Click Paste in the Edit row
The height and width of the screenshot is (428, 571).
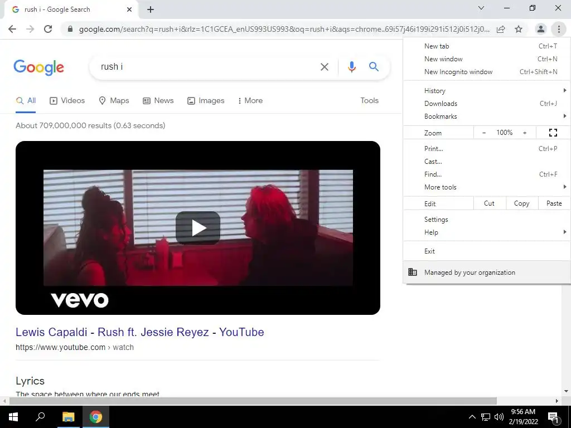[554, 203]
